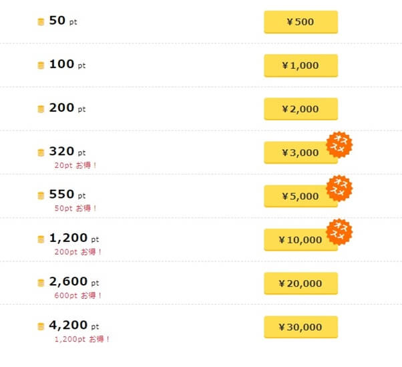Image resolution: width=402 pixels, height=367 pixels.
Task: Click the orange recommended badge on ¥3,000
Action: click(x=339, y=144)
